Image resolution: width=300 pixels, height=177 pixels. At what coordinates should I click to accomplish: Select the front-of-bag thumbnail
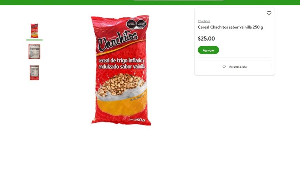point(35,31)
